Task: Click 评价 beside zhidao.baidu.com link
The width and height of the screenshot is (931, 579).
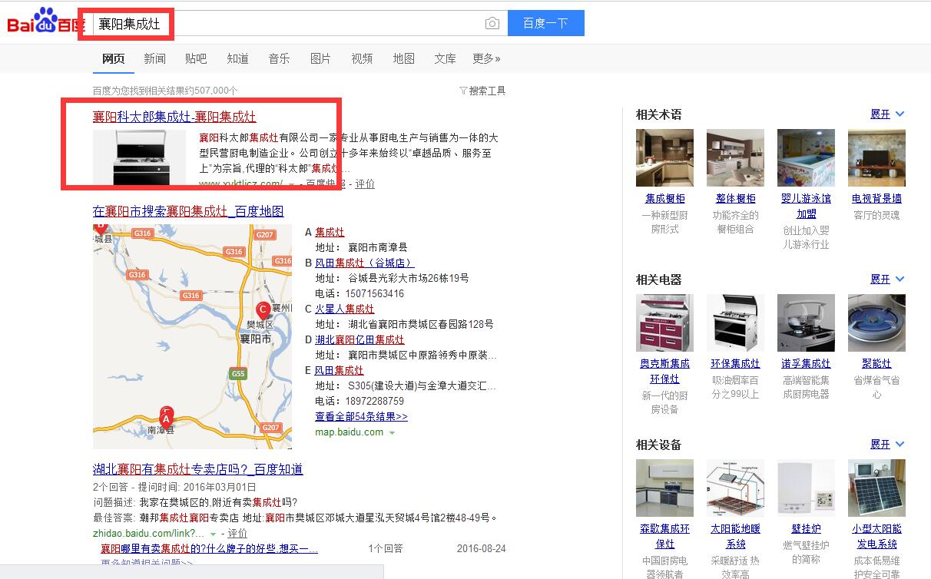Action: pyautogui.click(x=237, y=533)
